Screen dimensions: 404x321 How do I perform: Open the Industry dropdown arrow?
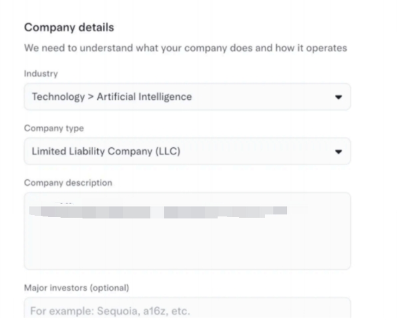[x=338, y=97]
